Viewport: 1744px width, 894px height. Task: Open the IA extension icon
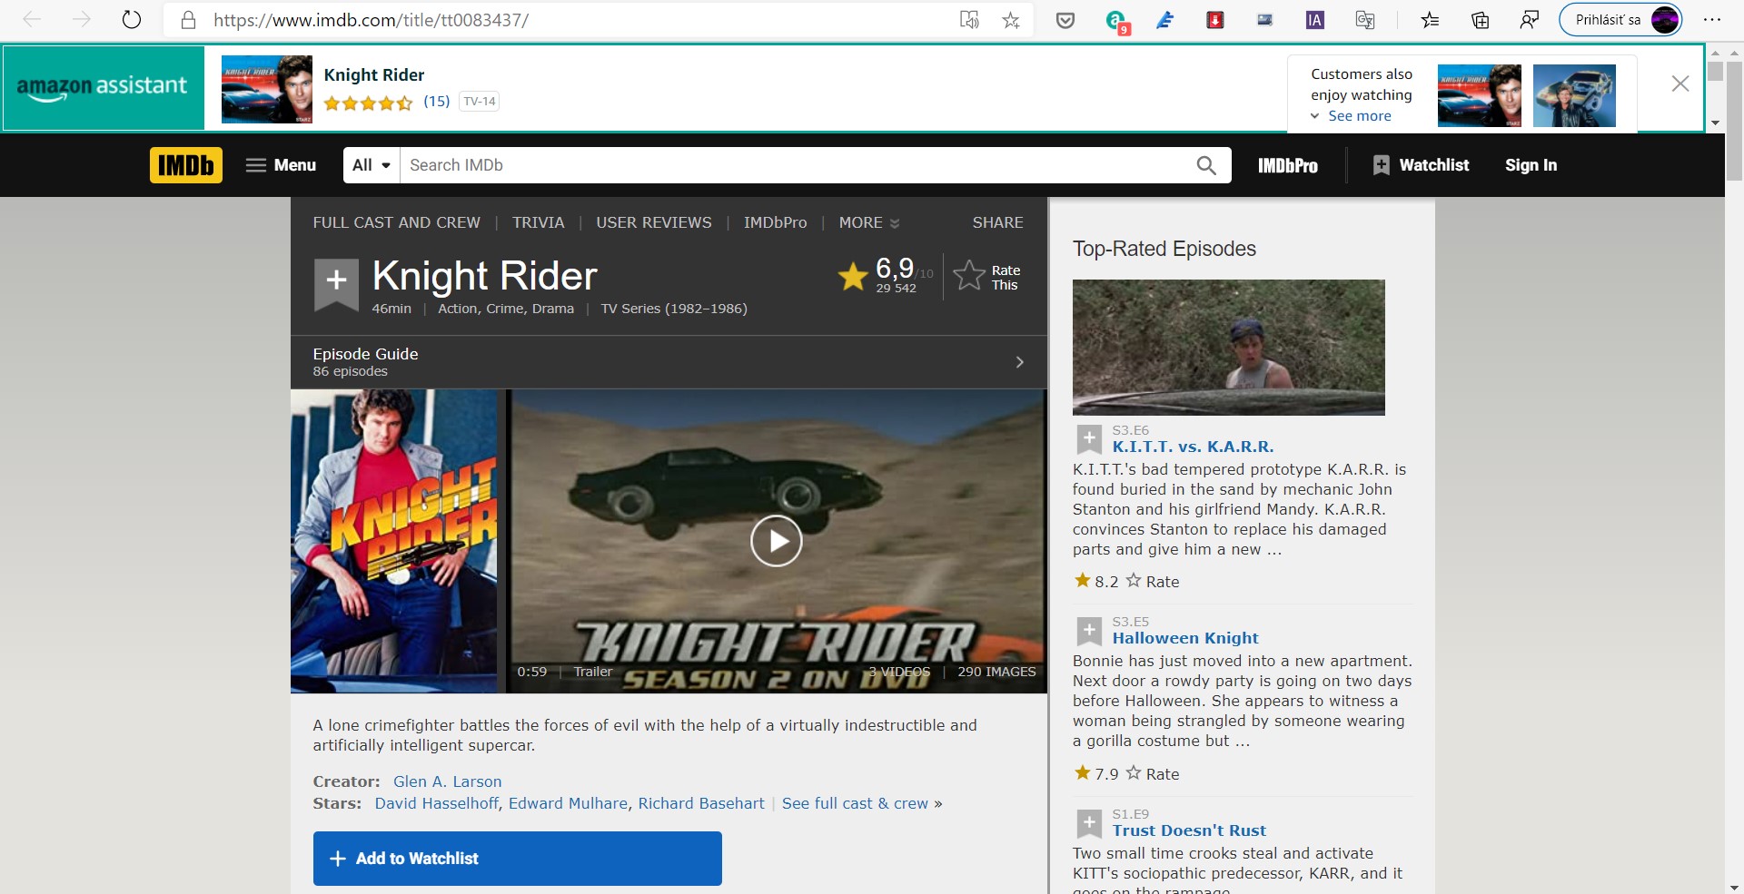pyautogui.click(x=1314, y=20)
